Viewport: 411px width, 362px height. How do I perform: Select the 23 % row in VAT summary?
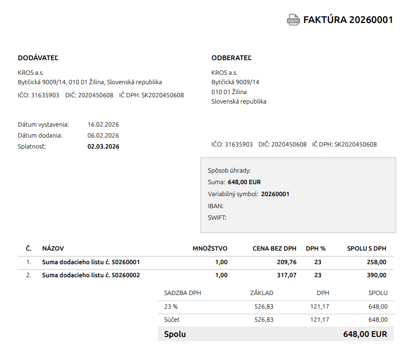pyautogui.click(x=170, y=307)
